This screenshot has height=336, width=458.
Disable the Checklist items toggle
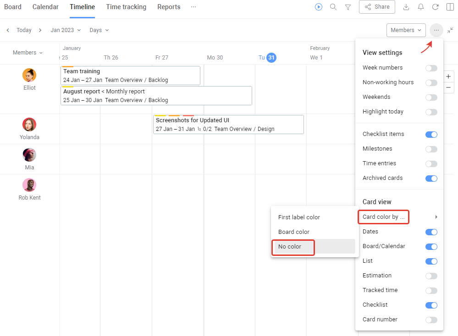[431, 135]
